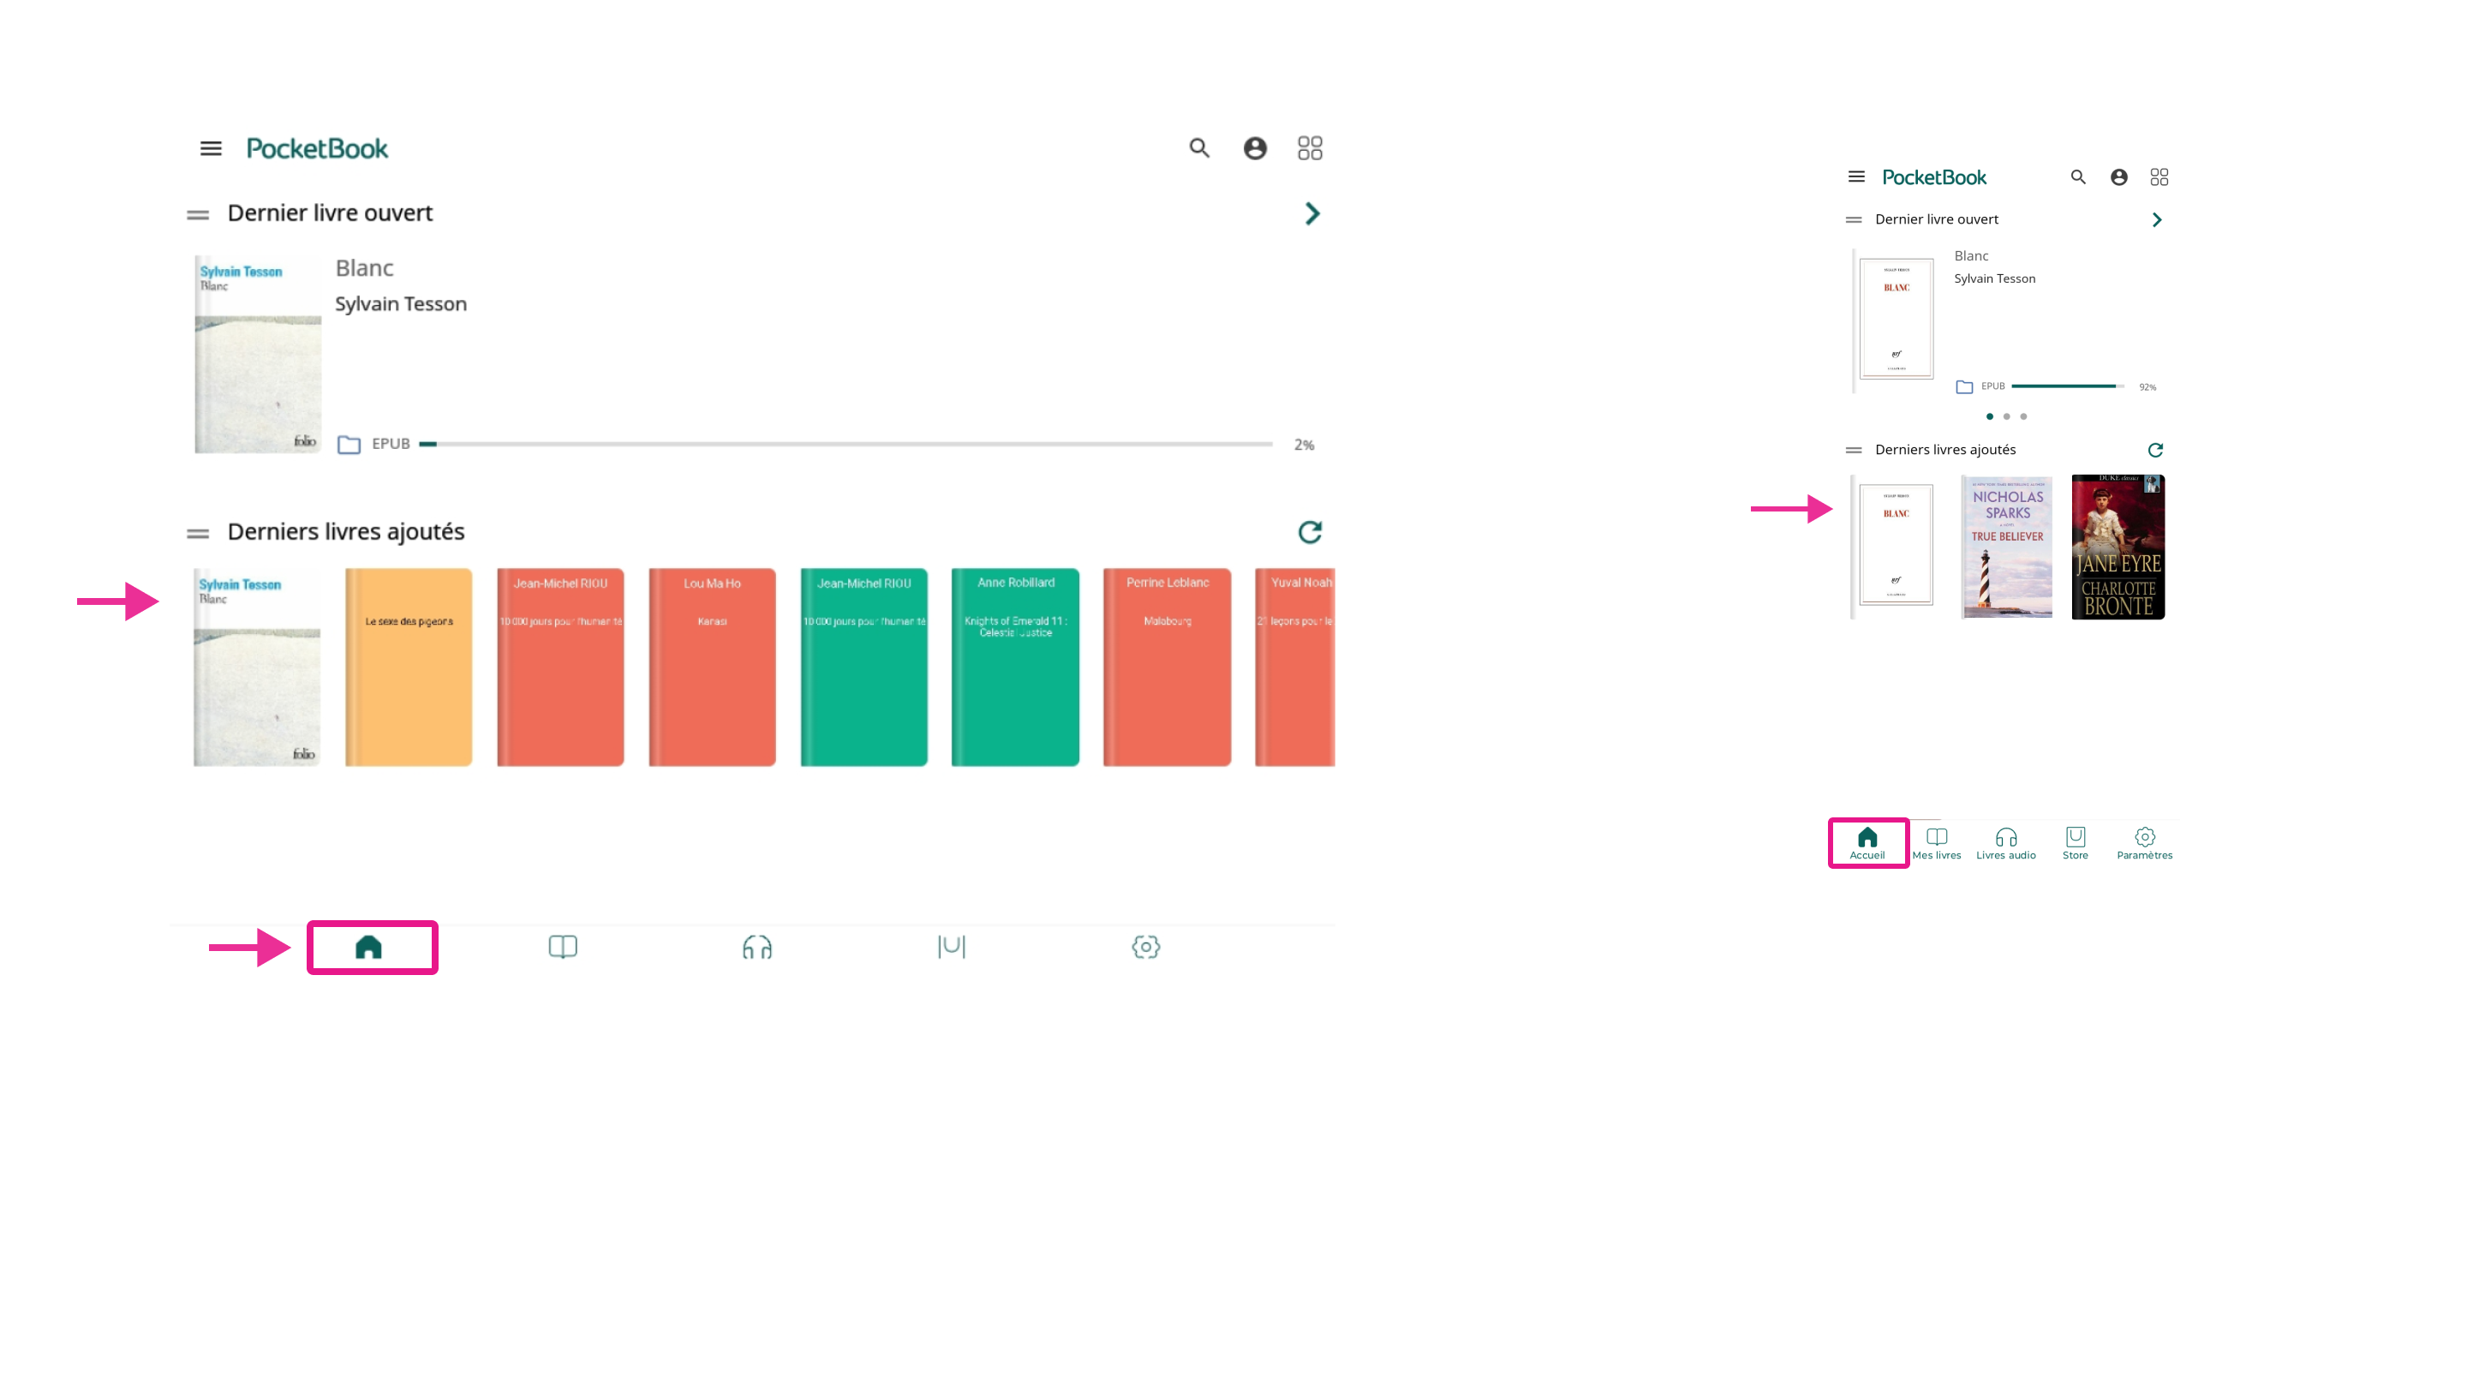The width and height of the screenshot is (2467, 1388).
Task: Refresh Derniers livres ajoutés in the large screen
Action: coord(1309,531)
